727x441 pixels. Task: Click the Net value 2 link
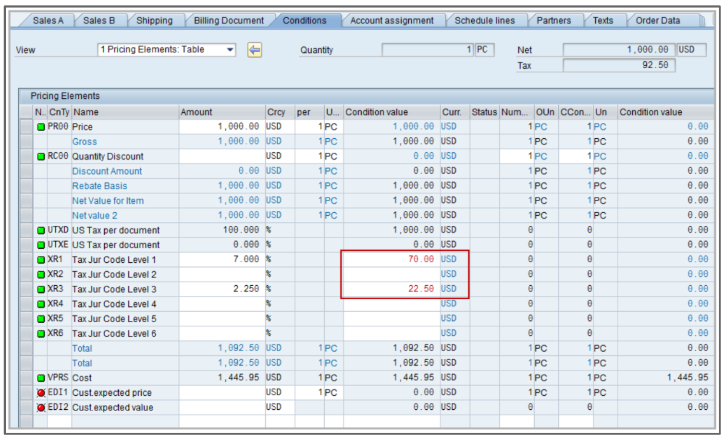pos(95,216)
